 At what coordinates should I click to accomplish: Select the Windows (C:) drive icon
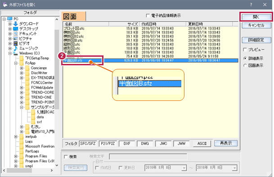(x=16, y=53)
